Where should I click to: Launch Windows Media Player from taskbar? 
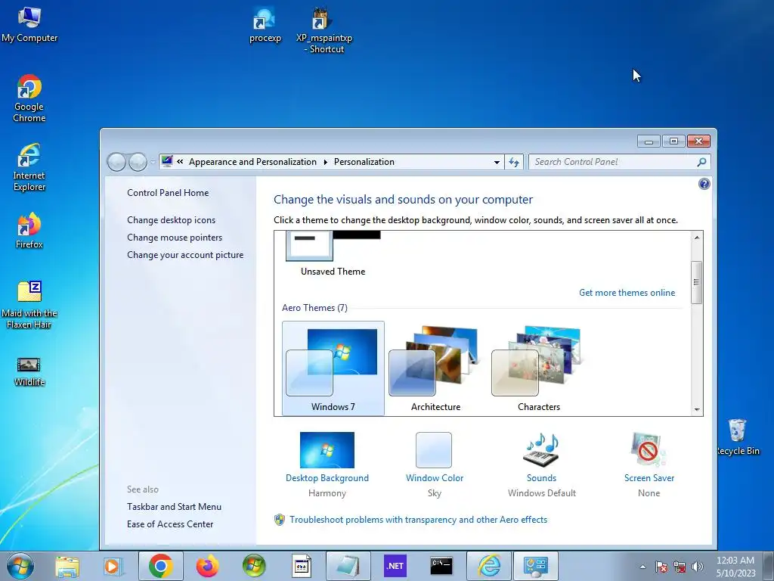pos(113,566)
